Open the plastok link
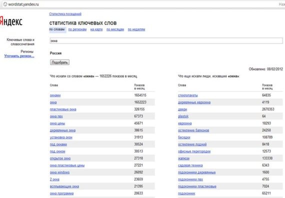 click(x=183, y=116)
